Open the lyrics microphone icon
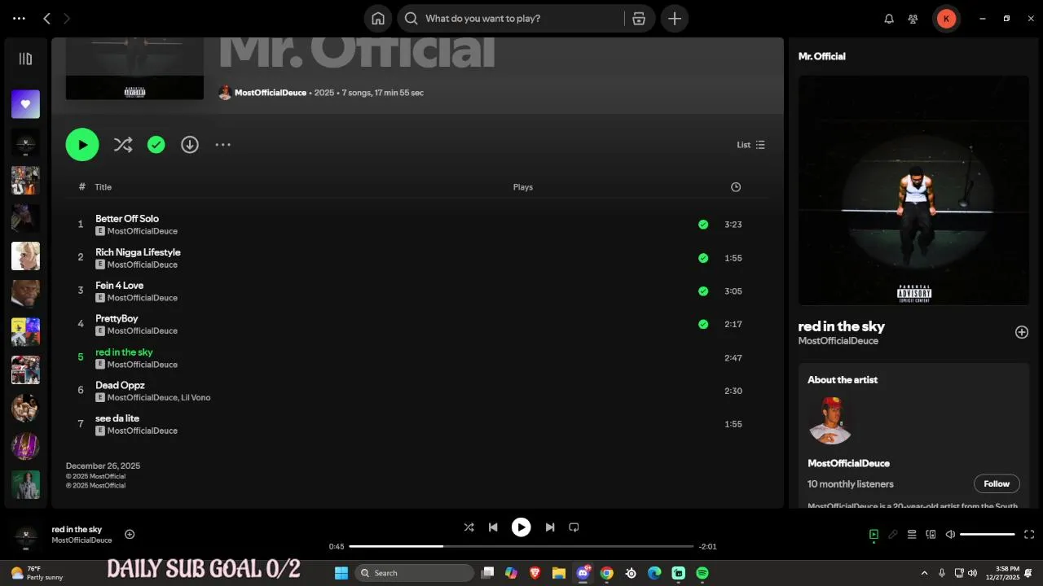The width and height of the screenshot is (1043, 586). point(893,535)
